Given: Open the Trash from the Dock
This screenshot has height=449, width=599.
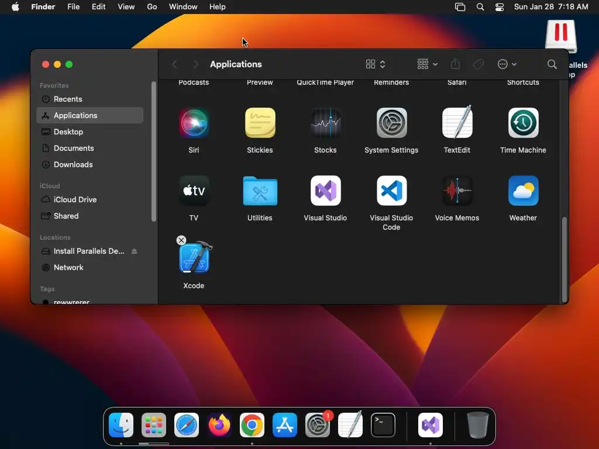Looking at the screenshot, I should click(477, 425).
